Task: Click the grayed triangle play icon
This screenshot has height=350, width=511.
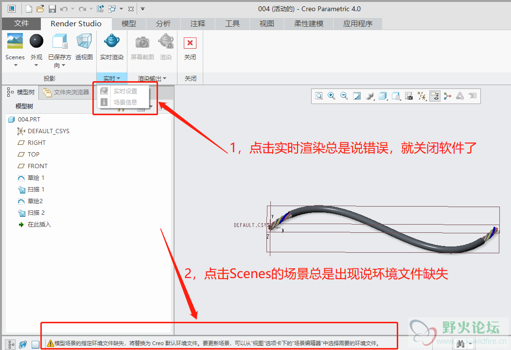Action: 460,96
